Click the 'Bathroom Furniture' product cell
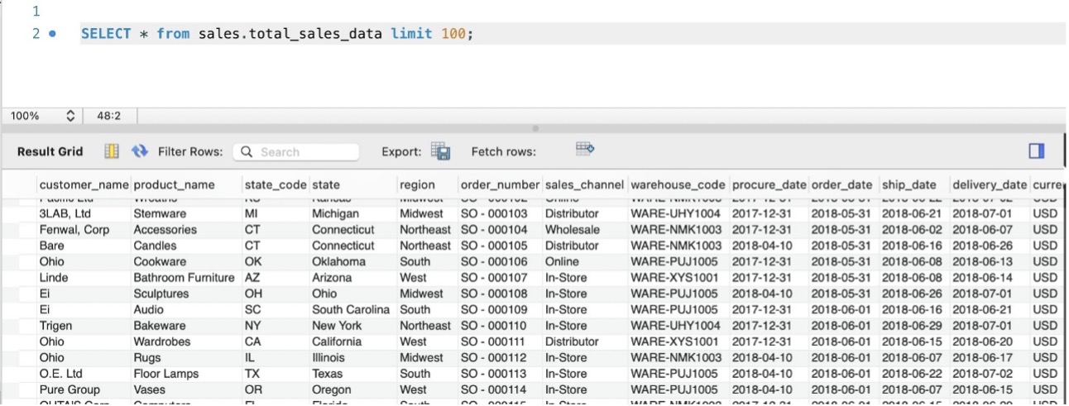The width and height of the screenshot is (1069, 406). pos(184,278)
